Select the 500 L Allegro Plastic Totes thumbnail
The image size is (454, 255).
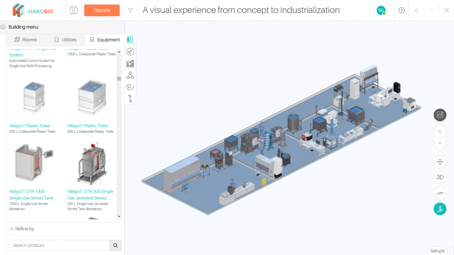pyautogui.click(x=92, y=97)
